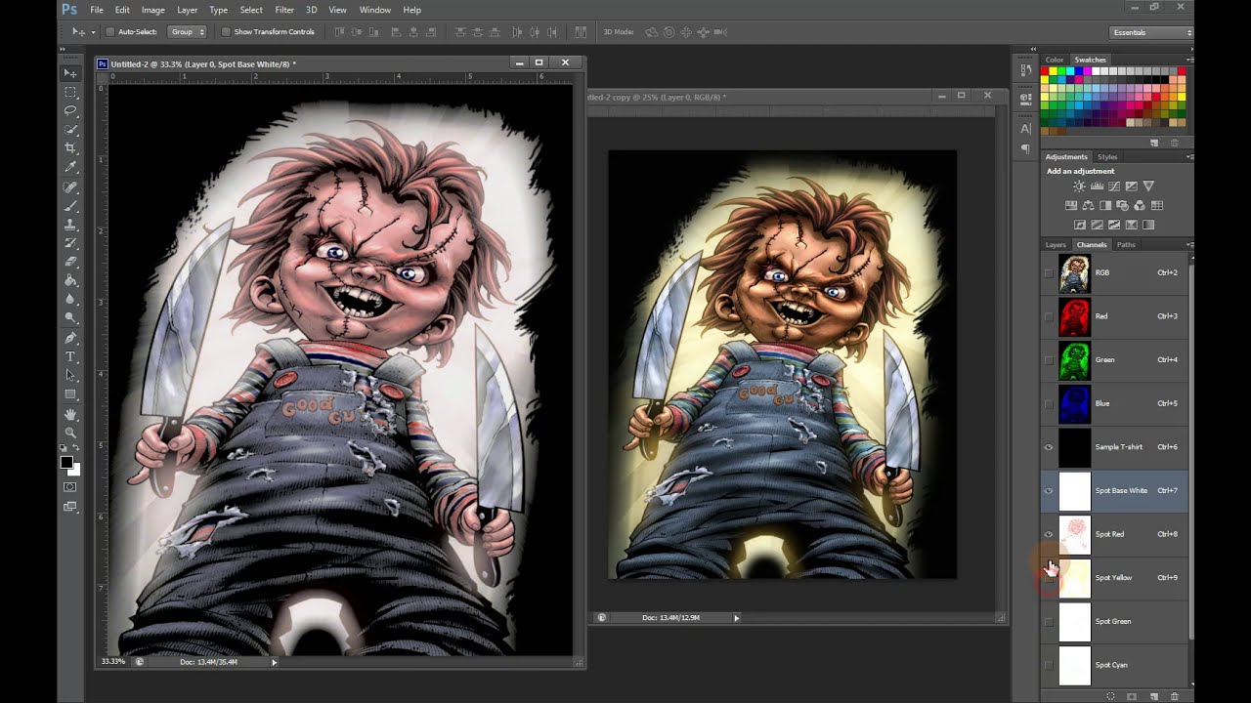Open the Swatches panel flyout menu
Viewport: 1251px width, 703px height.
1188,60
